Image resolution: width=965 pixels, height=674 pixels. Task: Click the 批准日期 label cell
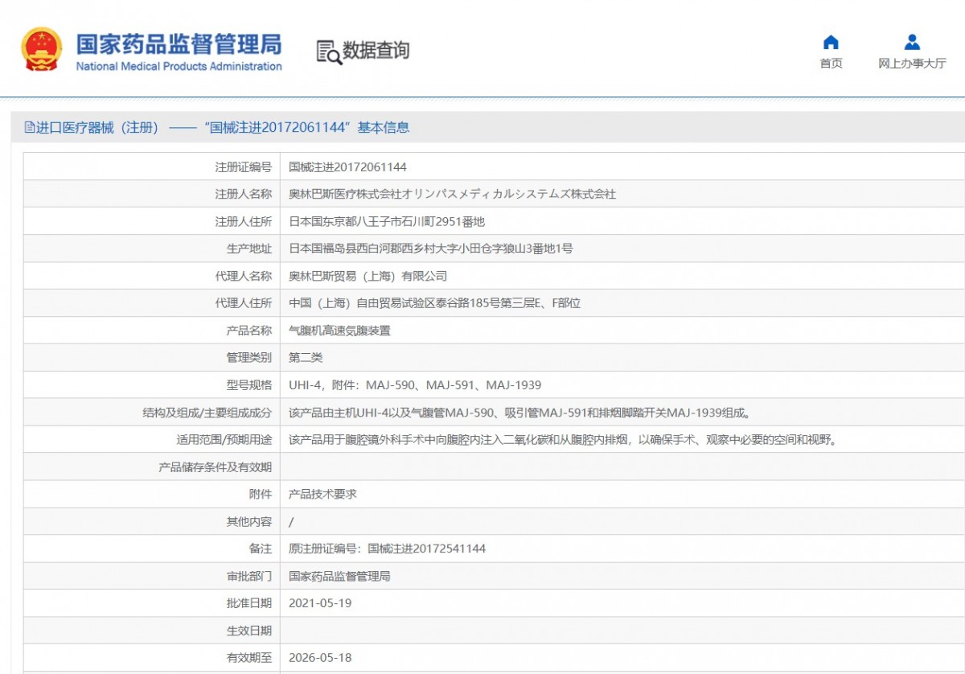pos(152,603)
